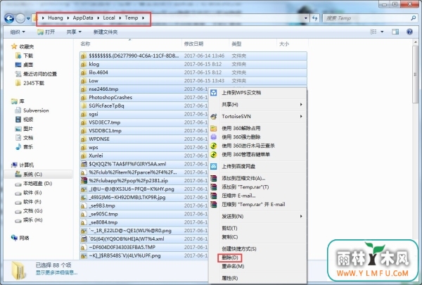The width and height of the screenshot is (422, 285).
Task: Click 上传到WPS云文档 menu entry
Action: 258,93
